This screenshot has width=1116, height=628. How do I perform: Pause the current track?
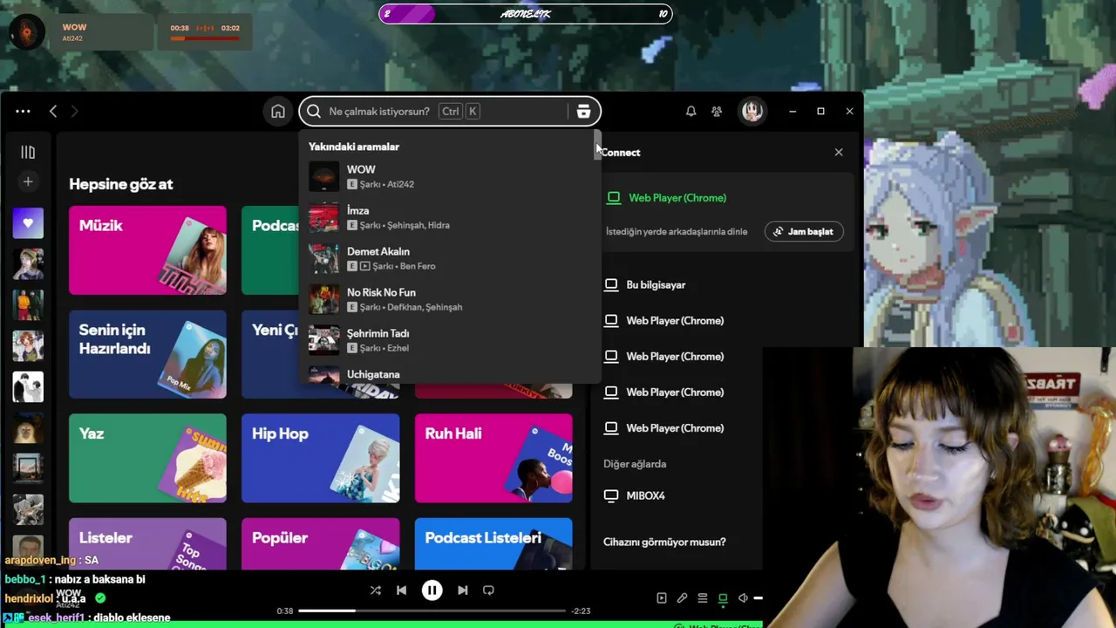pos(432,590)
